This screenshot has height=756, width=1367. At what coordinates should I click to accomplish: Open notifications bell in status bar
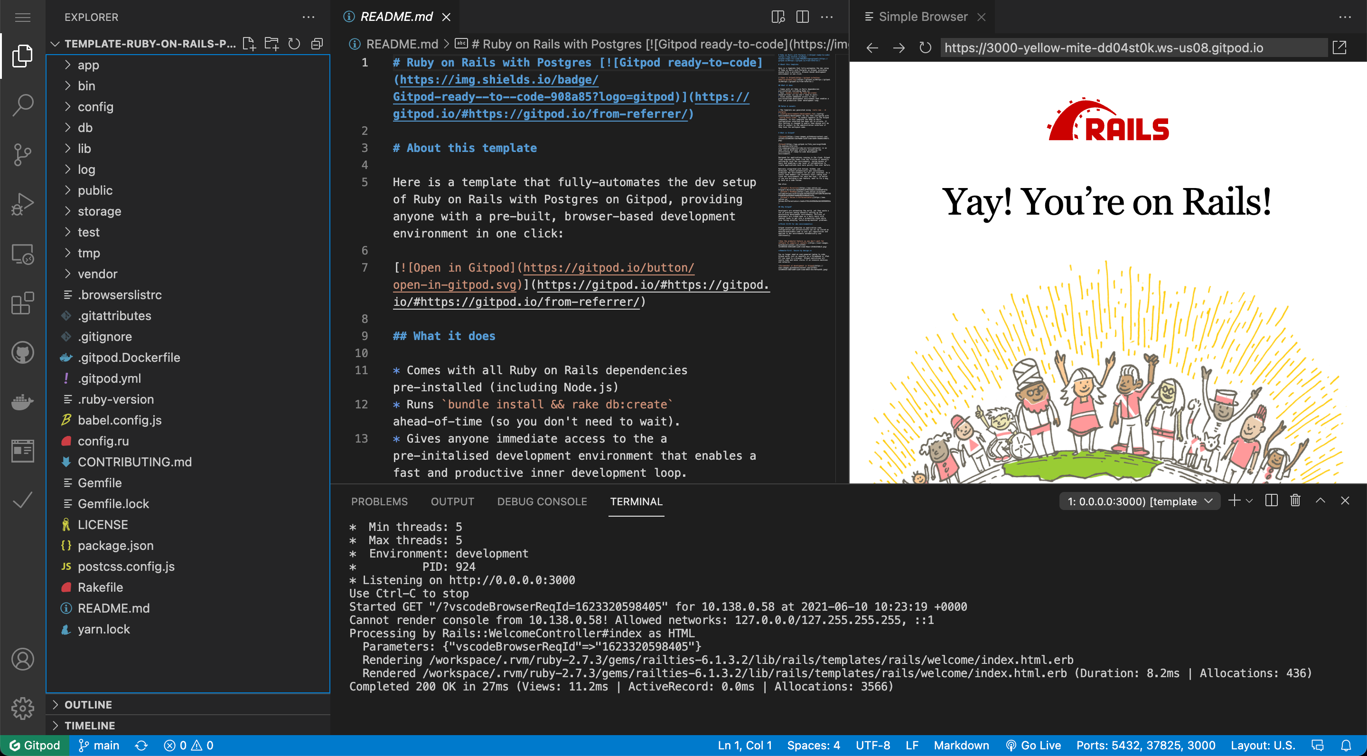(x=1346, y=746)
